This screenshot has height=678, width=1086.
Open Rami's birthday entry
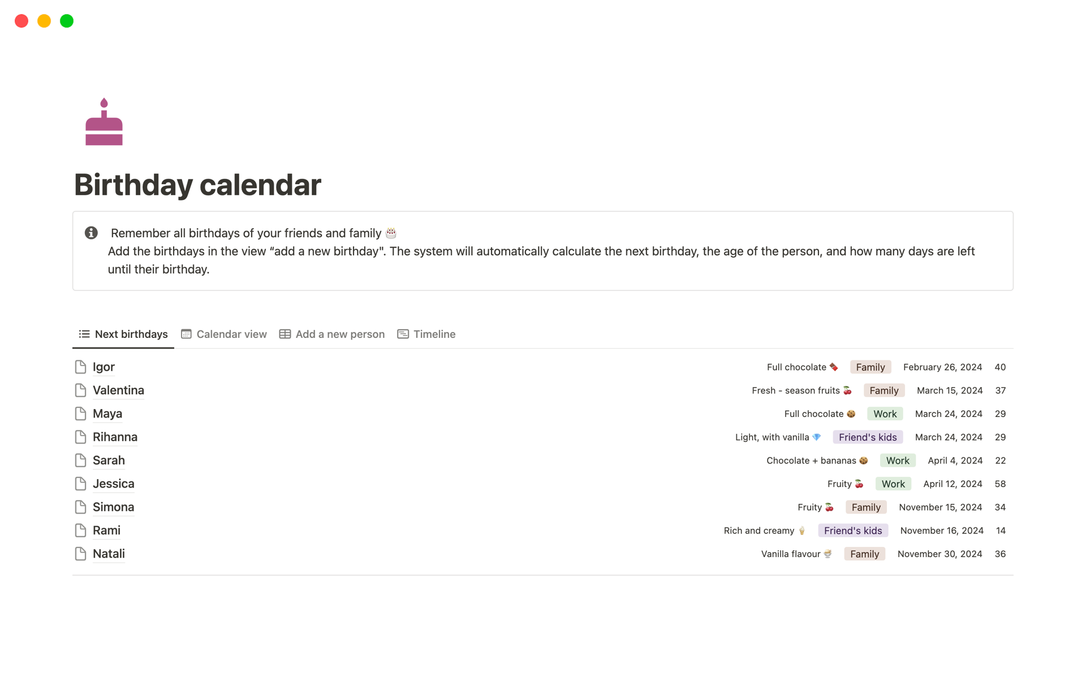pyautogui.click(x=107, y=529)
